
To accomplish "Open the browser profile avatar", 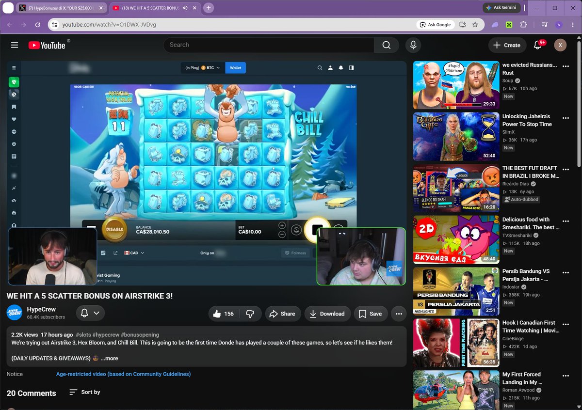I will click(x=559, y=25).
